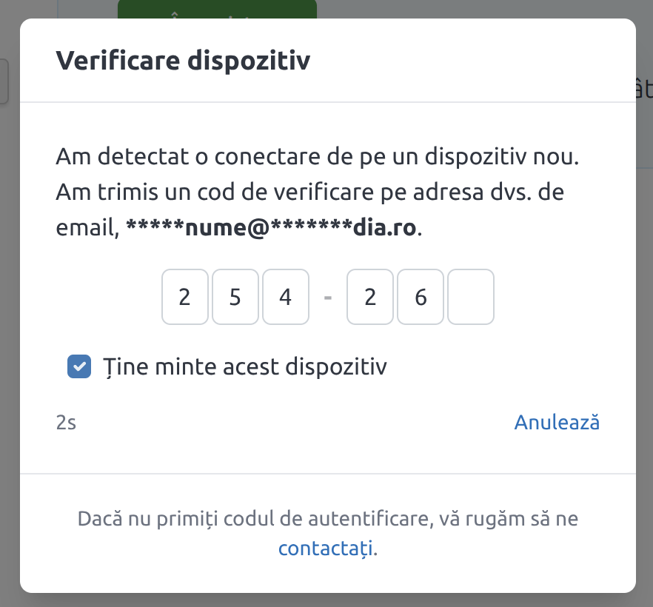Click the partially hidden field at left edge
Image resolution: width=653 pixels, height=607 pixels.
coord(4,81)
